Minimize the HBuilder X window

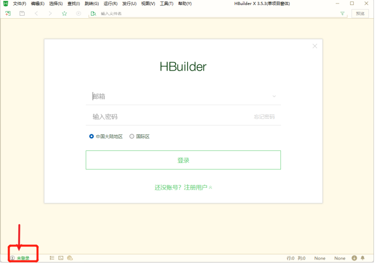pos(337,4)
